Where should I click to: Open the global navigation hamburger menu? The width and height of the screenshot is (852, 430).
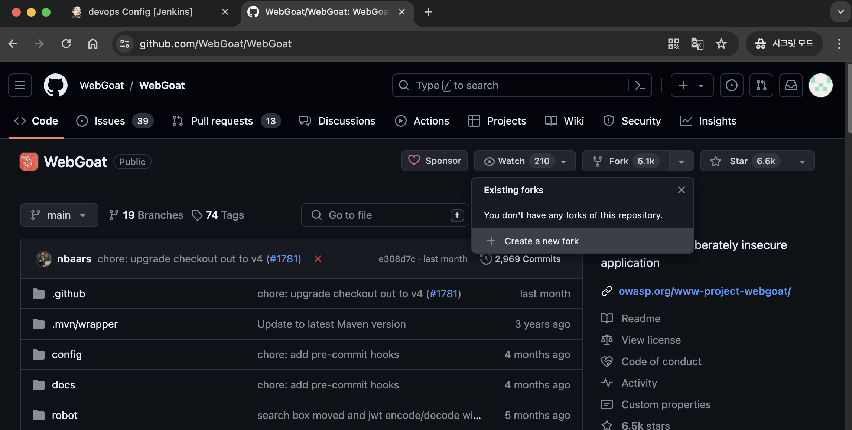[19, 85]
